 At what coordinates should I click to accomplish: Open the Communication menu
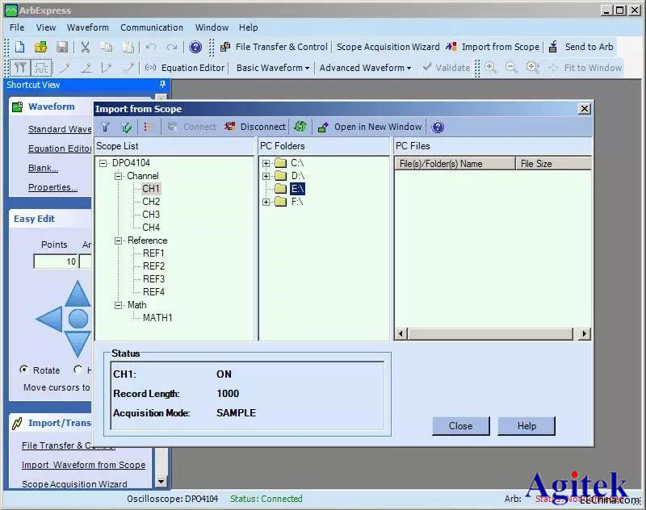click(x=152, y=27)
